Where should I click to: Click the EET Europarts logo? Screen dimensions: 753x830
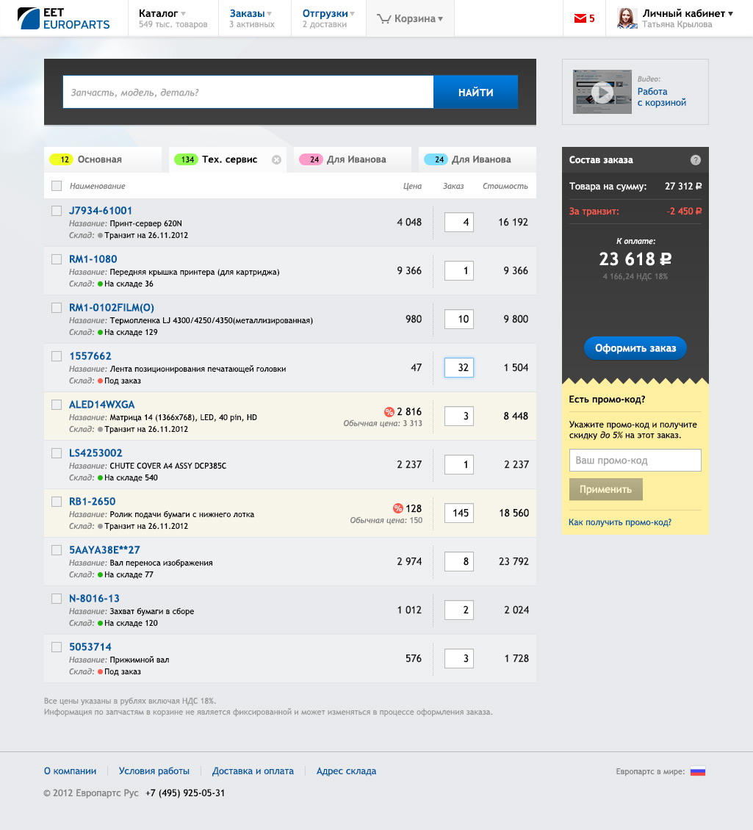[x=64, y=18]
